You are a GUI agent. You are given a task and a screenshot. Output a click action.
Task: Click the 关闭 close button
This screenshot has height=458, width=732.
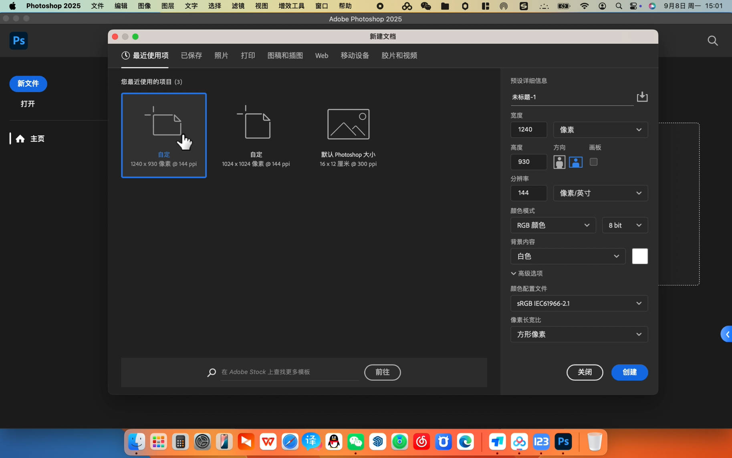585,372
